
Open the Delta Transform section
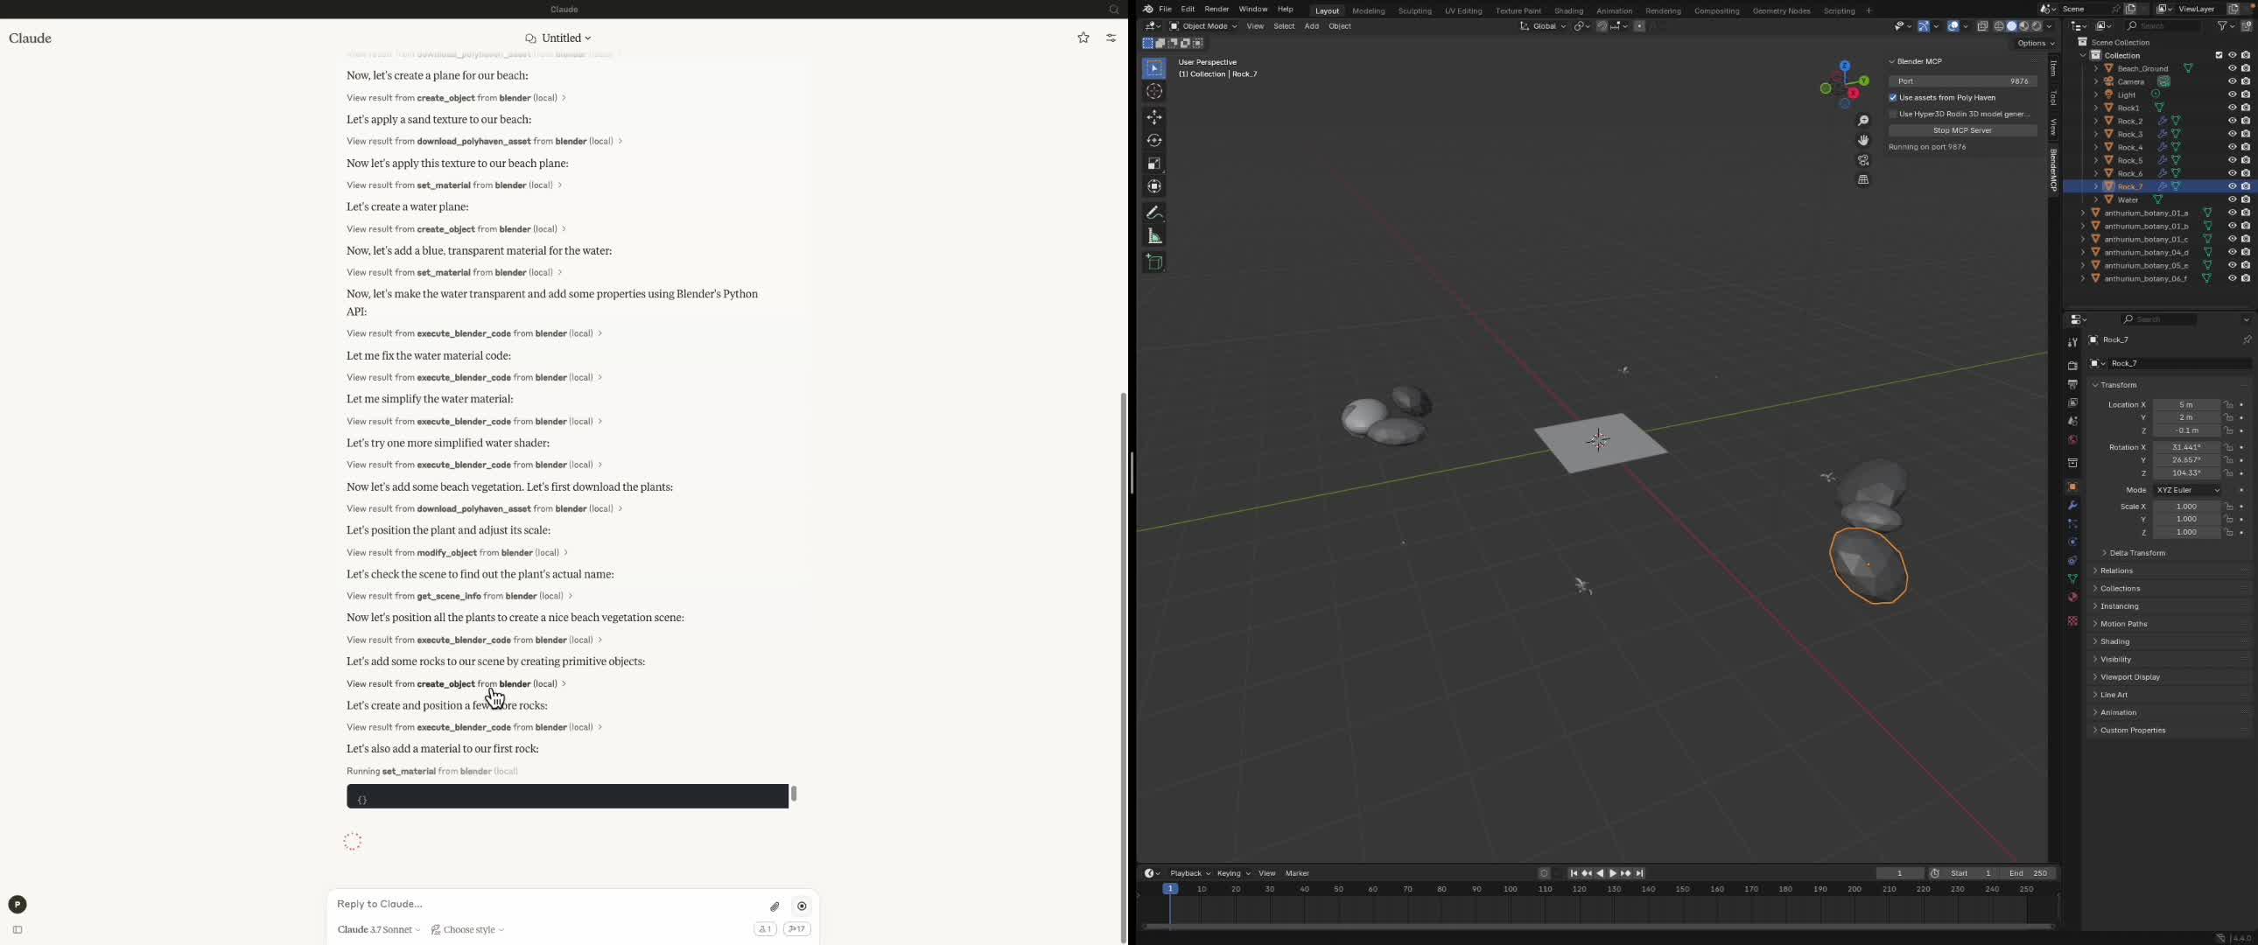[2136, 552]
